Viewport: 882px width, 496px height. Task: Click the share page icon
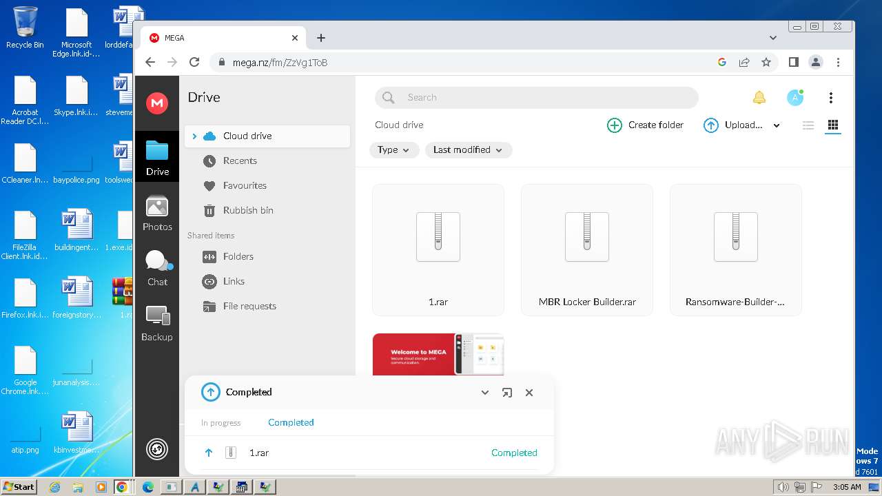(744, 62)
